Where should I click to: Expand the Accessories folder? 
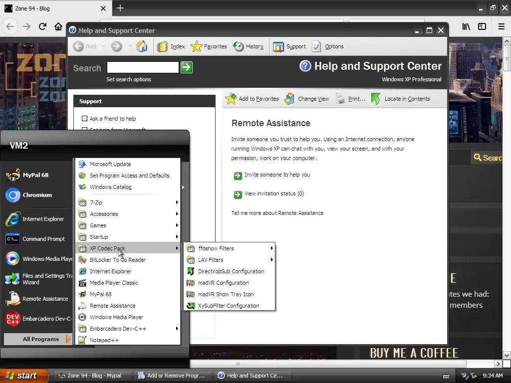click(x=128, y=214)
